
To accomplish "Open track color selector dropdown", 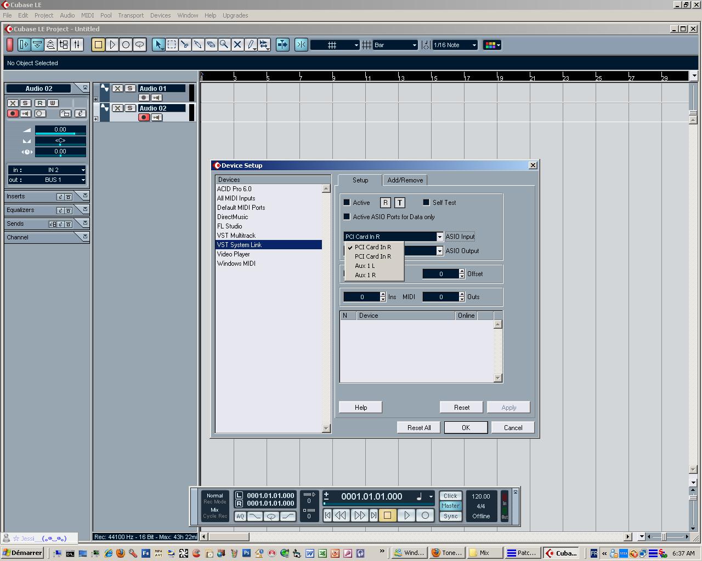I will (x=492, y=45).
